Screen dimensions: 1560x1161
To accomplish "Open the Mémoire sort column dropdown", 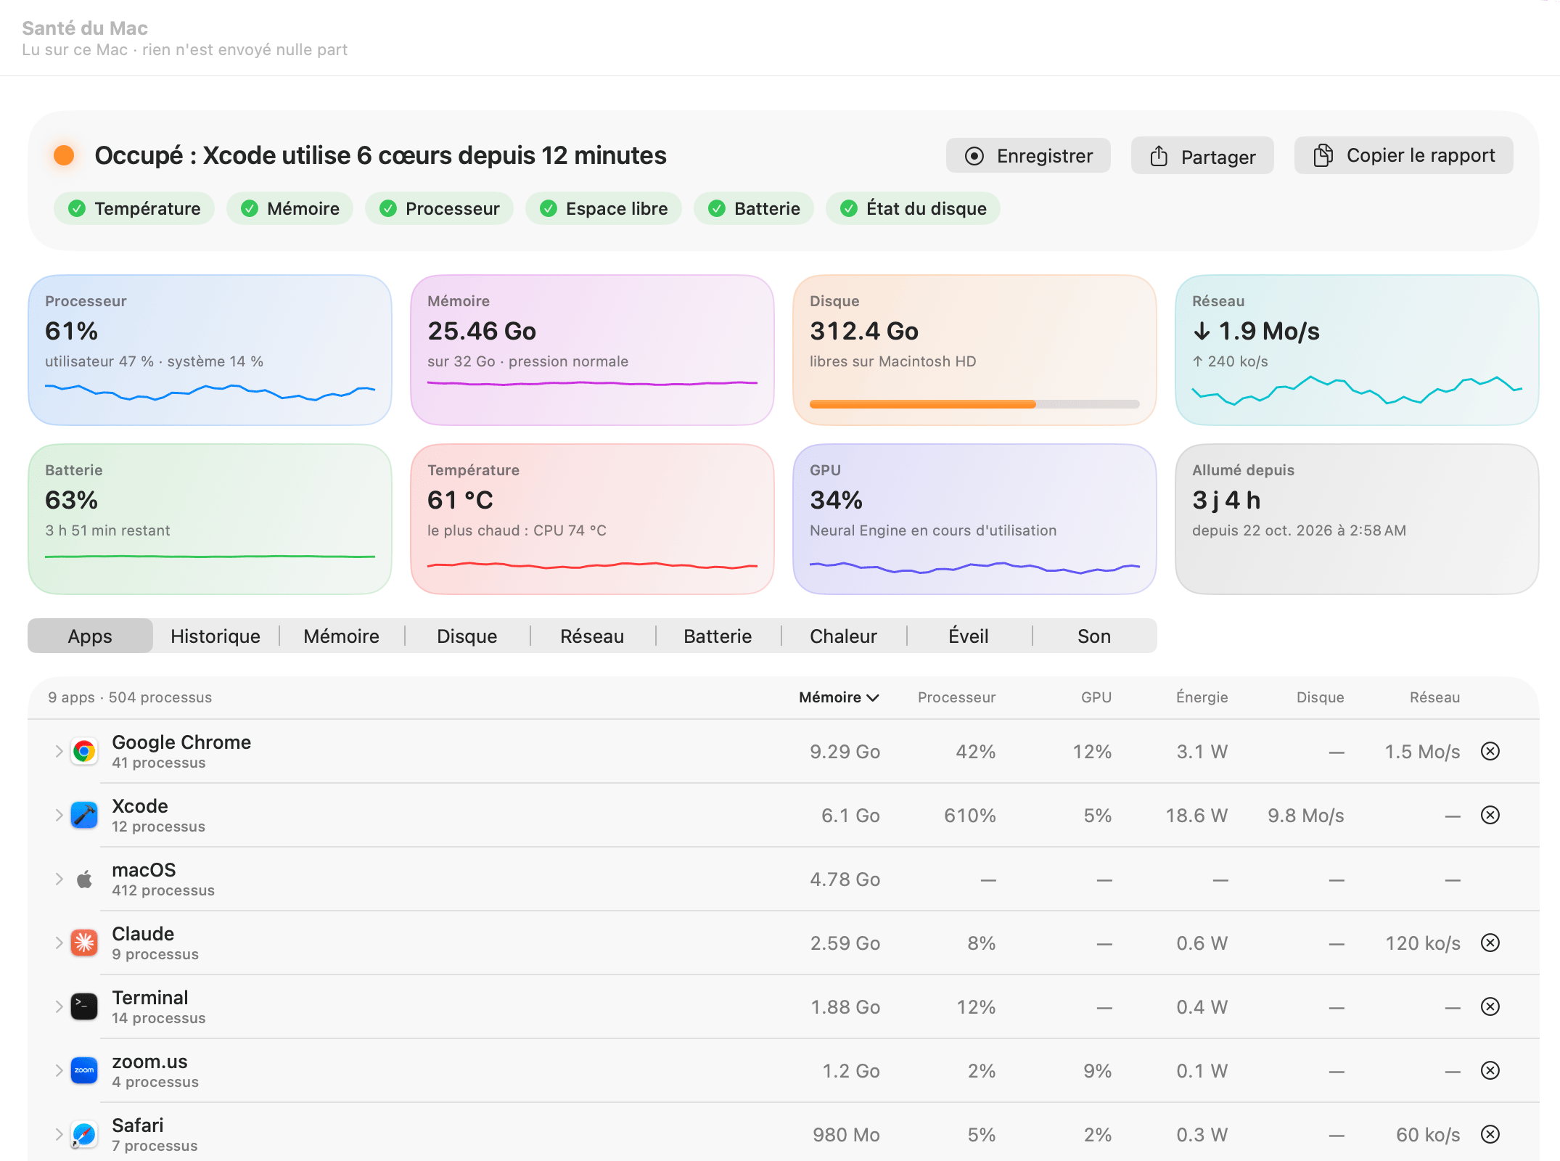I will pyautogui.click(x=839, y=697).
